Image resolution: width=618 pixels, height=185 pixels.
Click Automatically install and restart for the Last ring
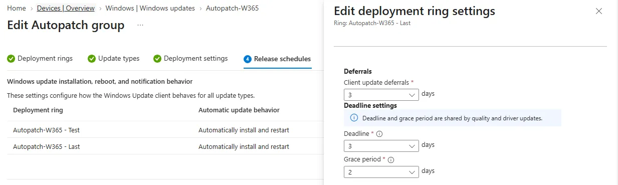tap(244, 147)
